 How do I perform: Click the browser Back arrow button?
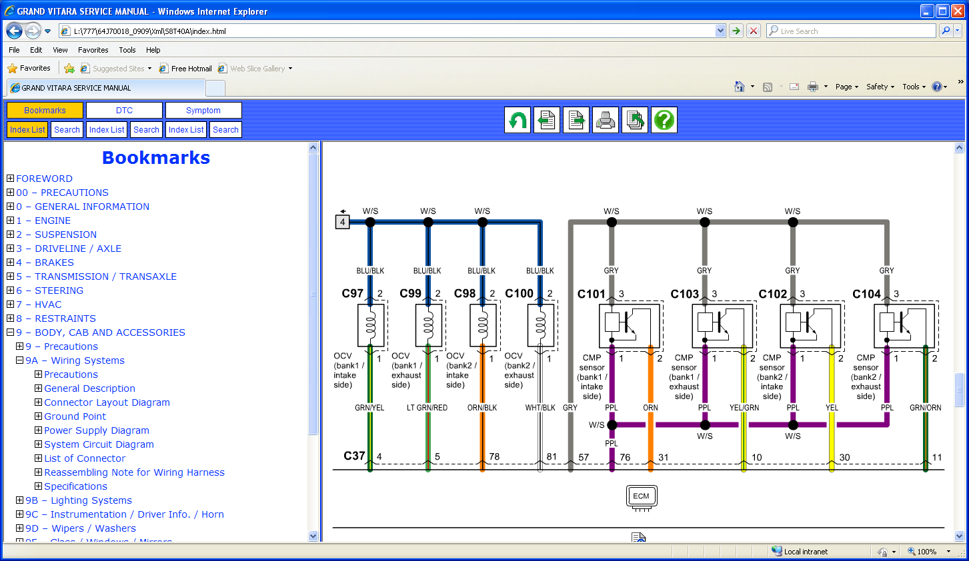point(14,31)
